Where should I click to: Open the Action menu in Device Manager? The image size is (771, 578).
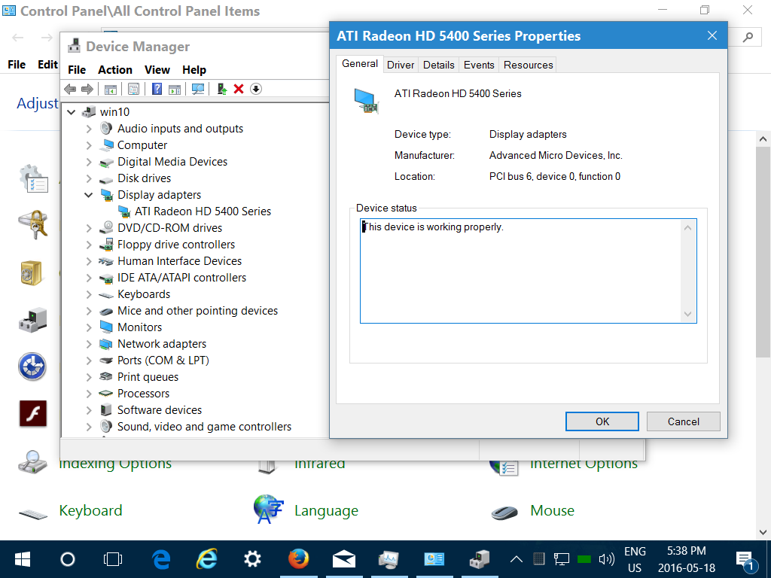(115, 70)
